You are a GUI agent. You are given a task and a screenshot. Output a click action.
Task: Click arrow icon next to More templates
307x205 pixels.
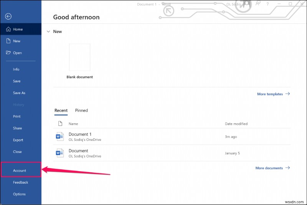(287, 94)
